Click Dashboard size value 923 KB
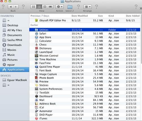The width and height of the screenshot is (142, 121). pyautogui.click(x=98, y=96)
